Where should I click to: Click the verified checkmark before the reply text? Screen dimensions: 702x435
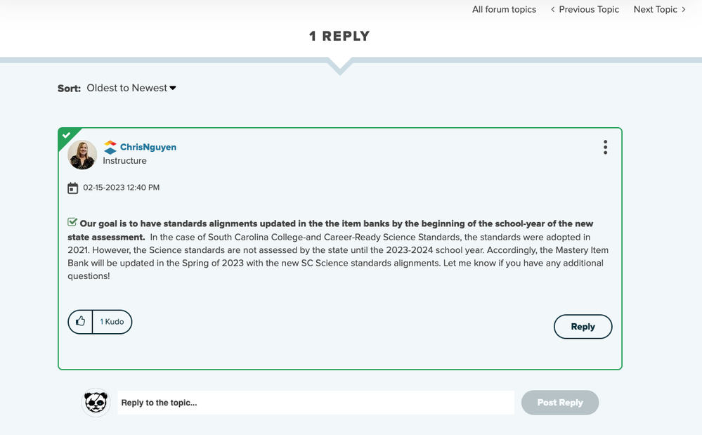pyautogui.click(x=72, y=222)
